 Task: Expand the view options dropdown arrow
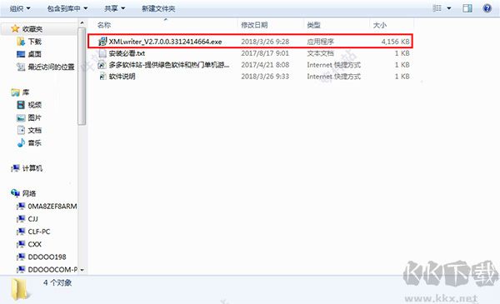(x=449, y=8)
